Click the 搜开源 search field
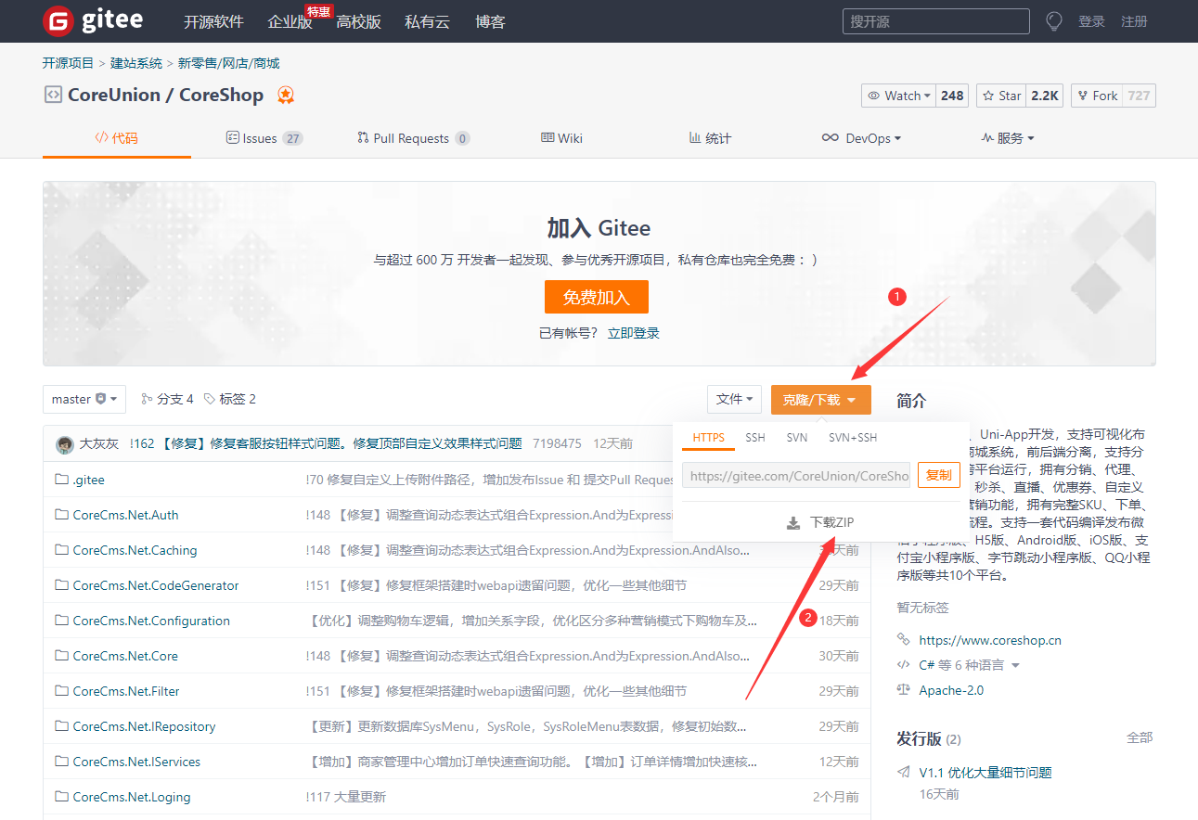Image resolution: width=1198 pixels, height=820 pixels. [935, 21]
